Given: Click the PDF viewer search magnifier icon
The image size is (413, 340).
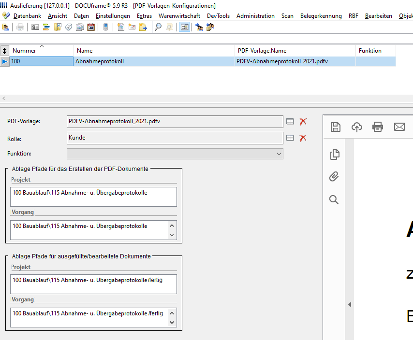Looking at the screenshot, I should click(x=334, y=200).
